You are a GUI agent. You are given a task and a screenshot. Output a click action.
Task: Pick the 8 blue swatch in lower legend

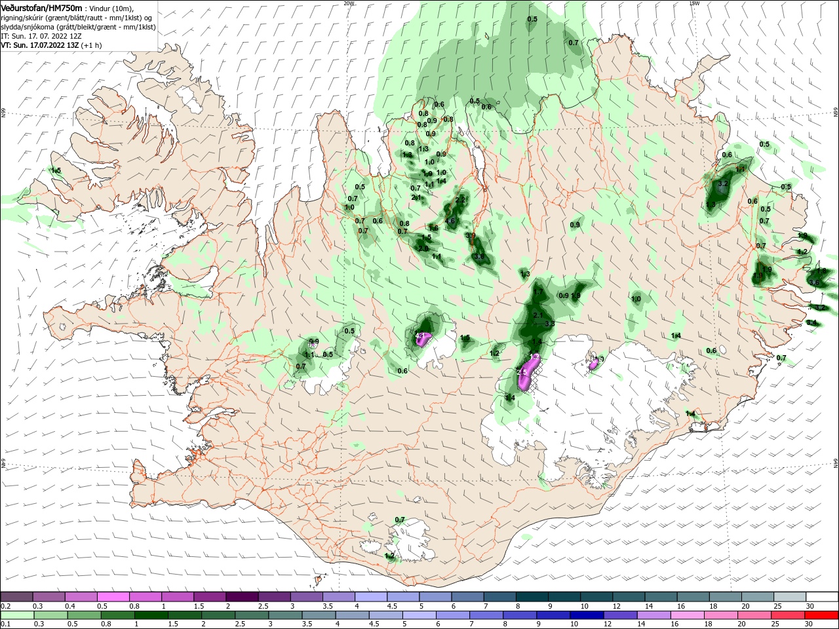[519, 615]
